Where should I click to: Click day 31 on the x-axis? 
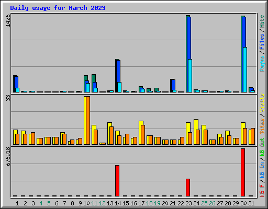click(251, 203)
